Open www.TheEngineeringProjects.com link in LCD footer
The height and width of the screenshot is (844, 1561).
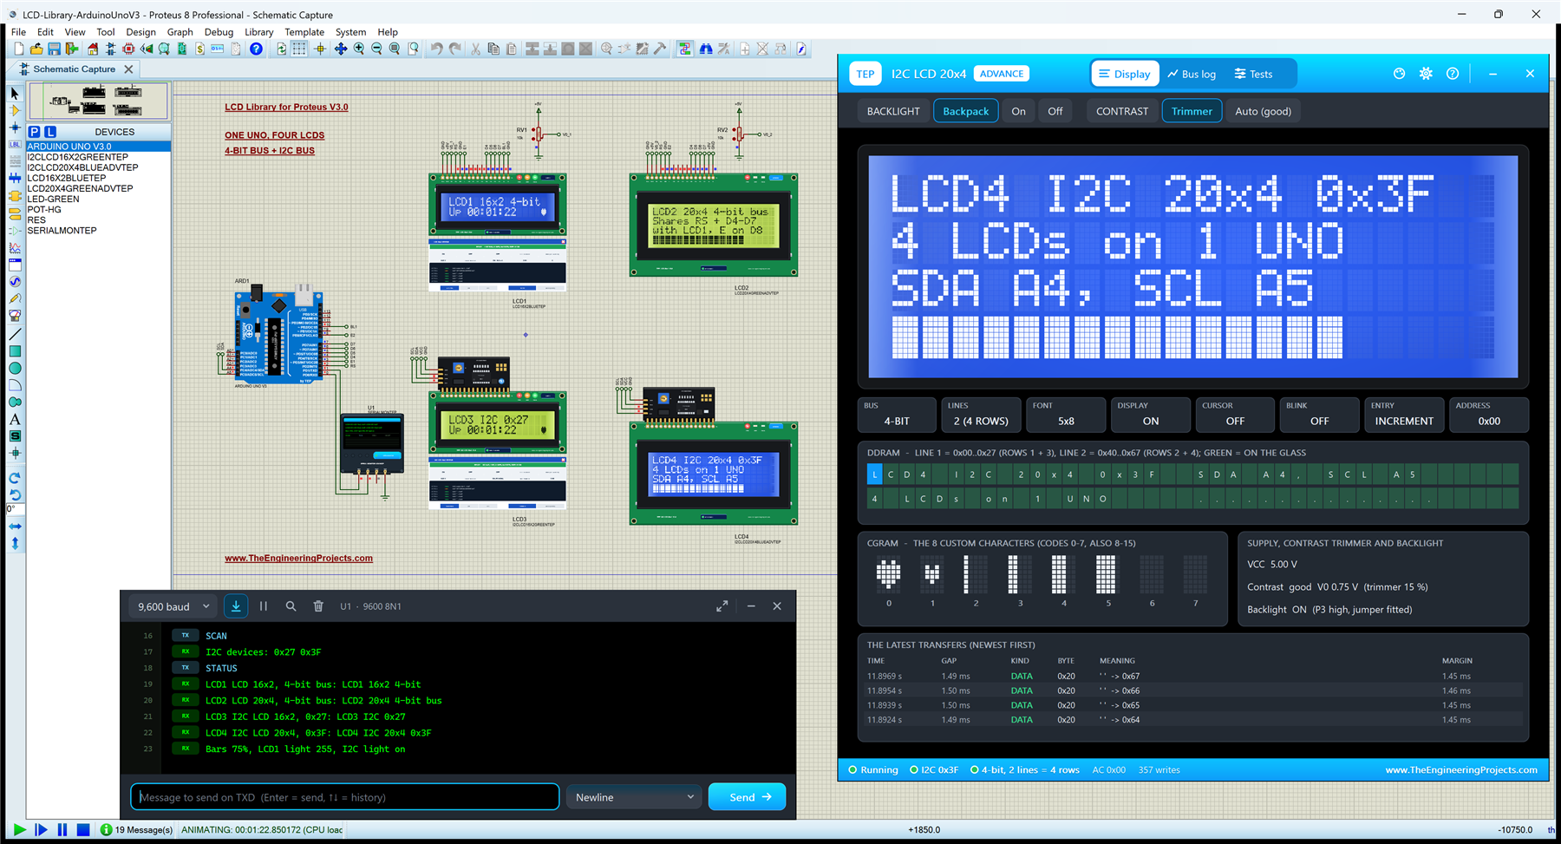(x=1461, y=770)
